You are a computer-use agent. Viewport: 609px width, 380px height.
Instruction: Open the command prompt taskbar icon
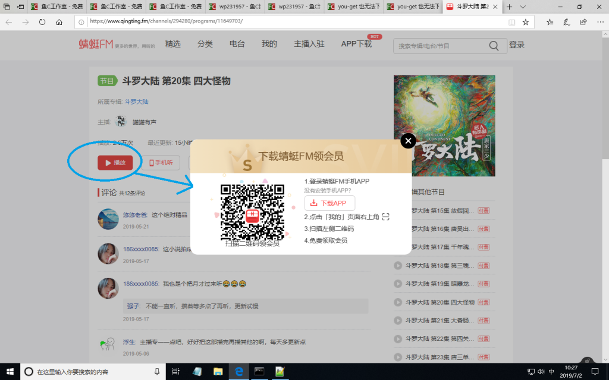point(259,372)
